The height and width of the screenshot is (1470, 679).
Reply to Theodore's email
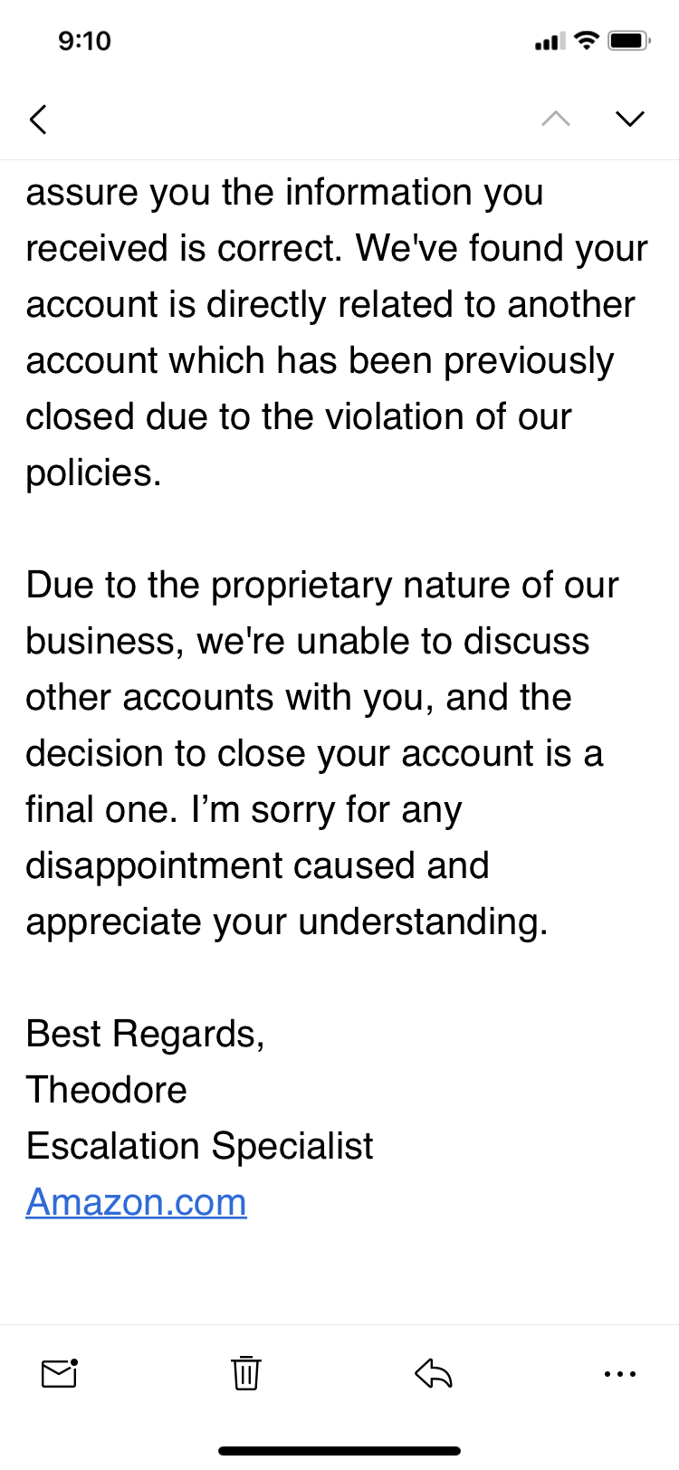point(434,1373)
